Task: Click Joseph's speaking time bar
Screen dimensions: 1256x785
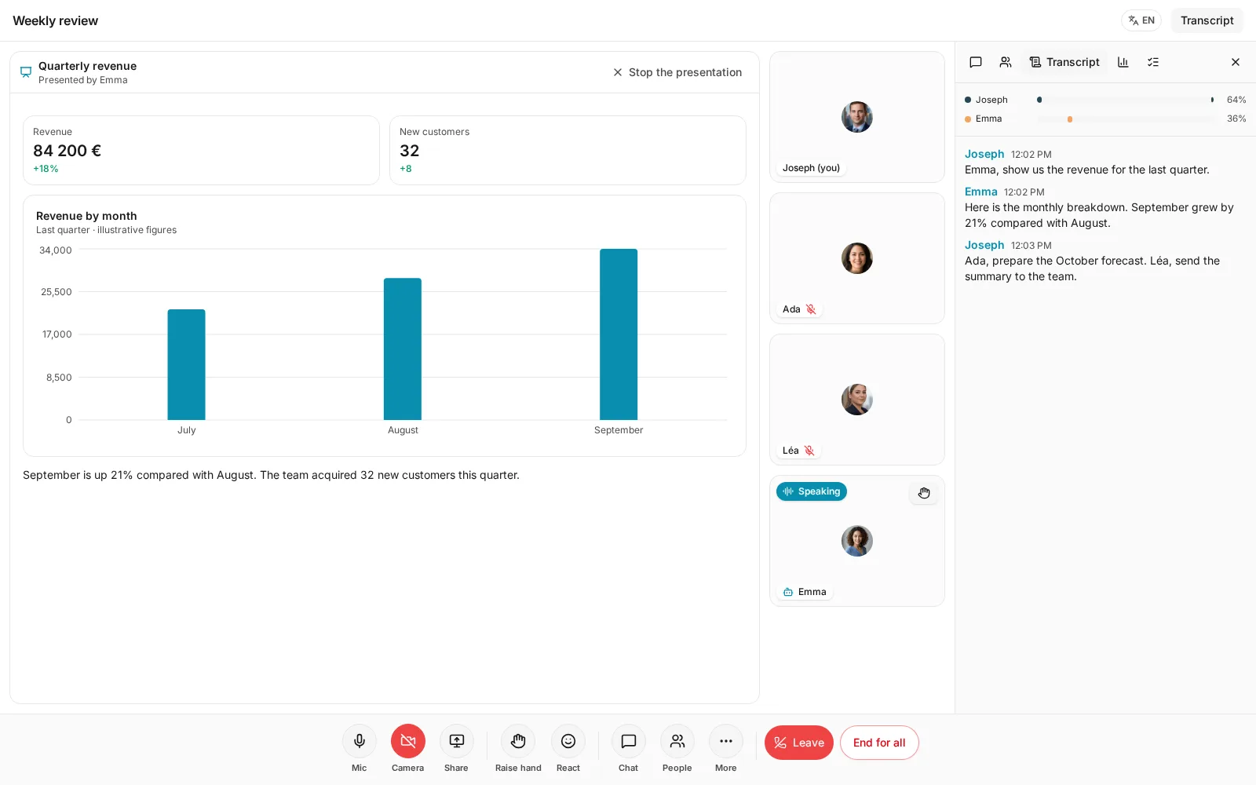Action: pos(1126,100)
